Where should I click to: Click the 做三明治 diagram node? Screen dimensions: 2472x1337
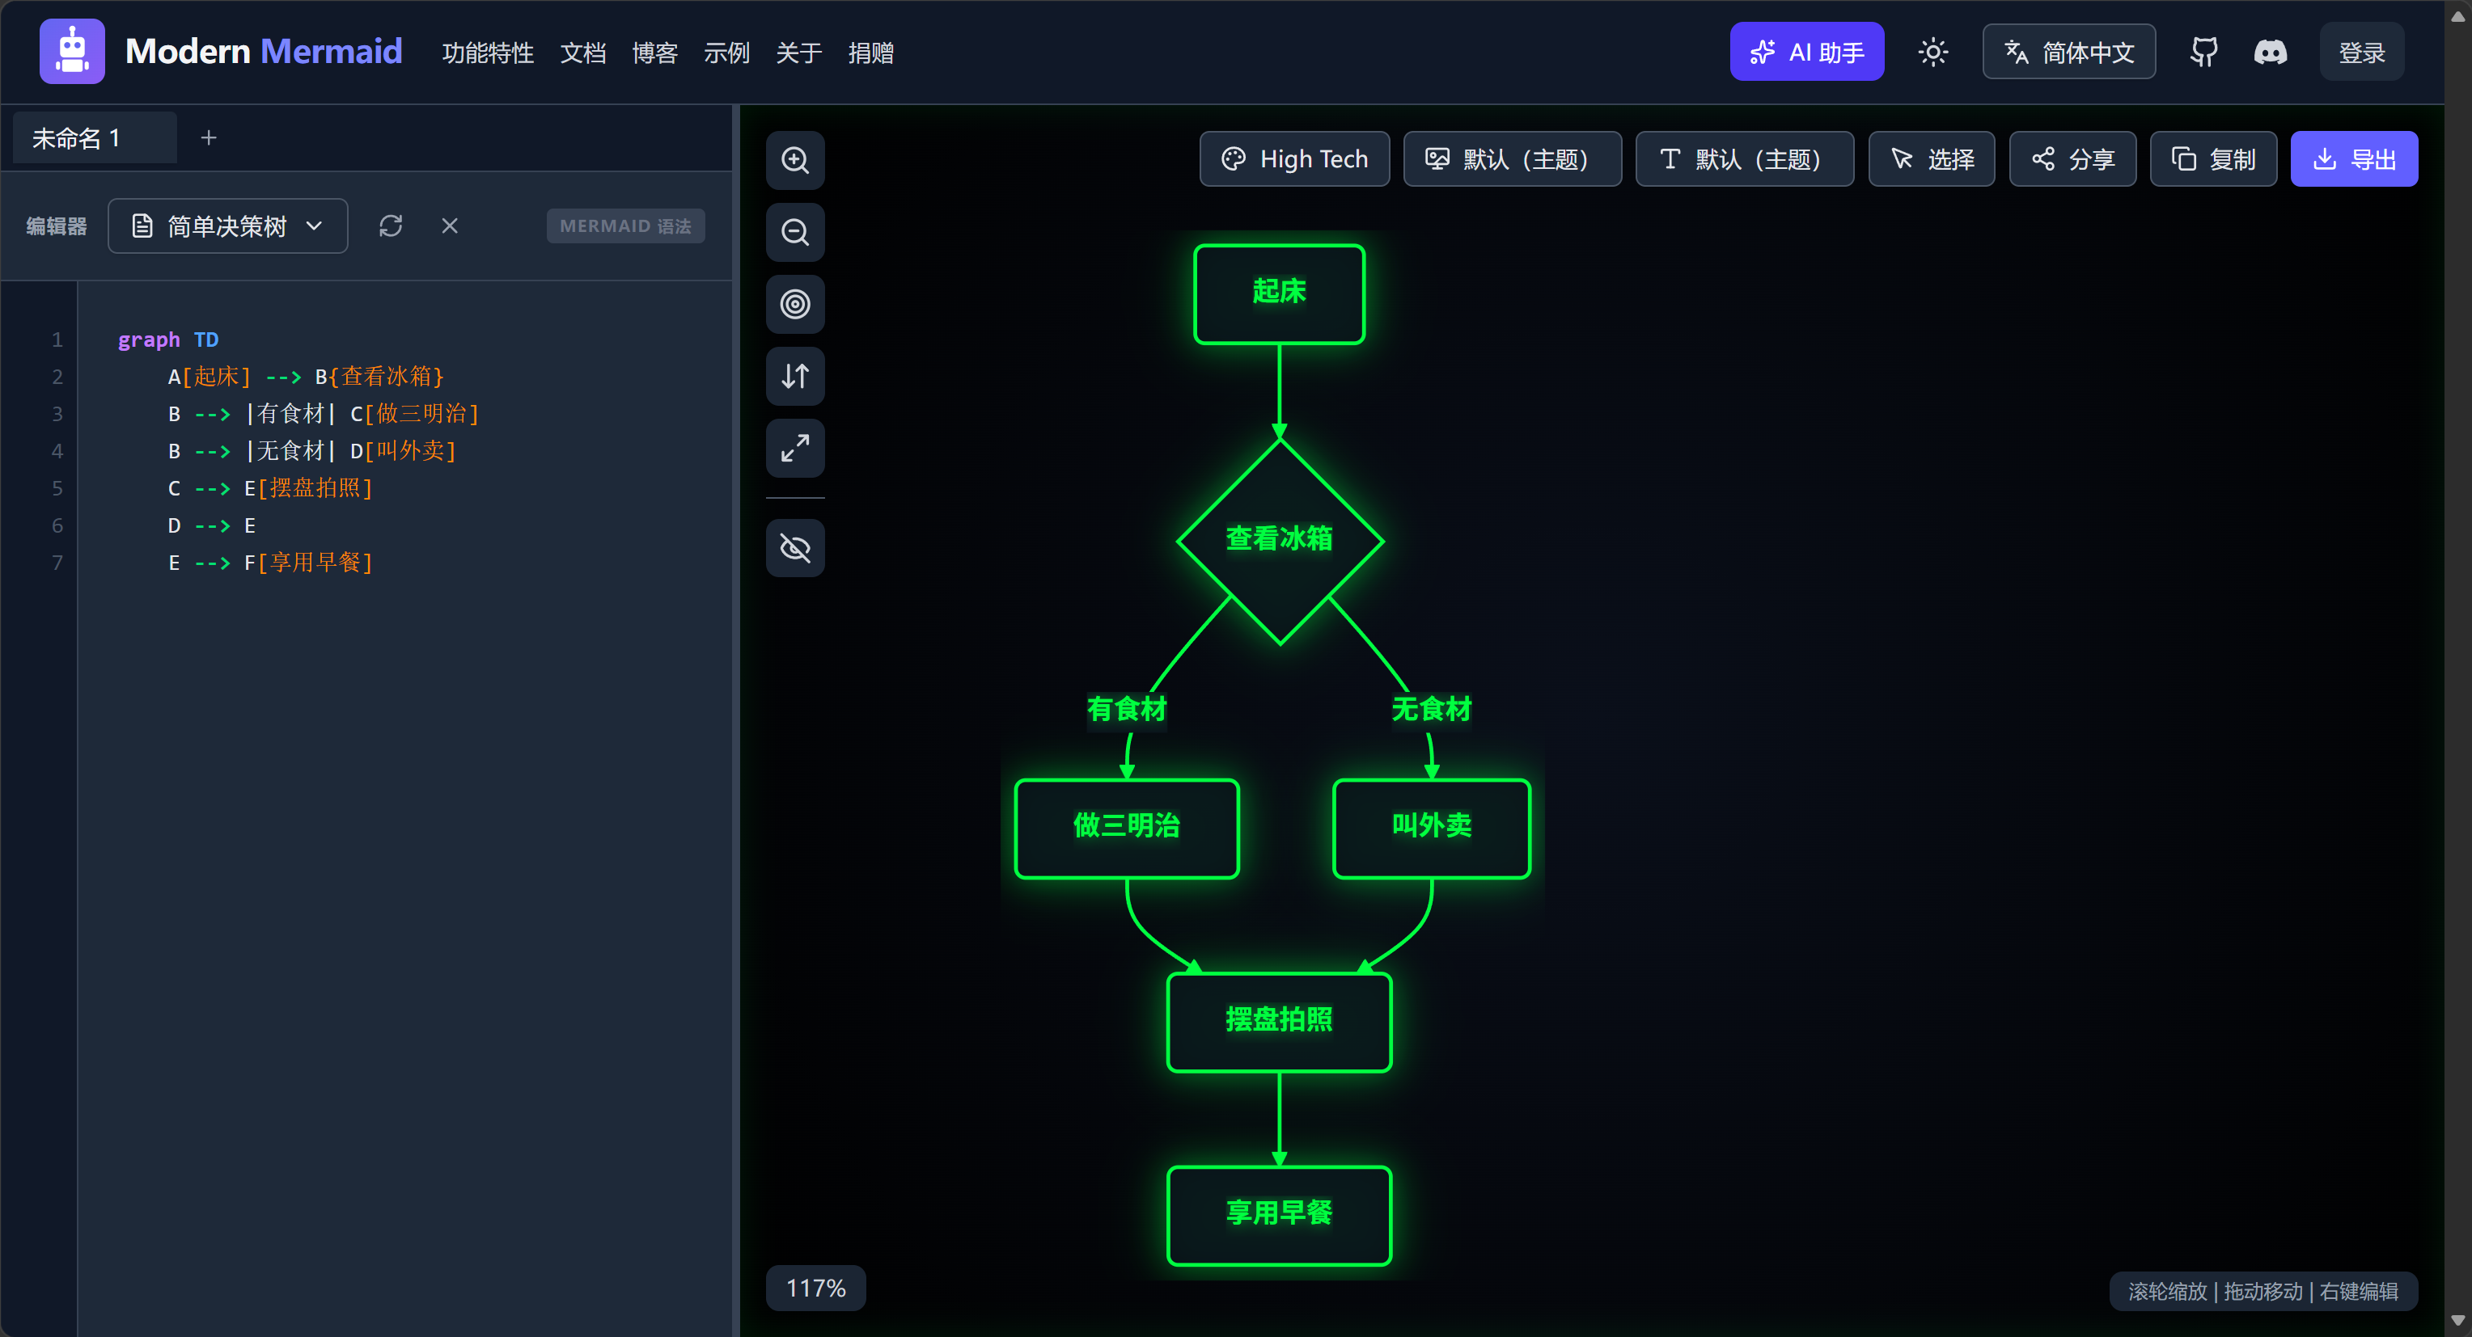(1127, 828)
